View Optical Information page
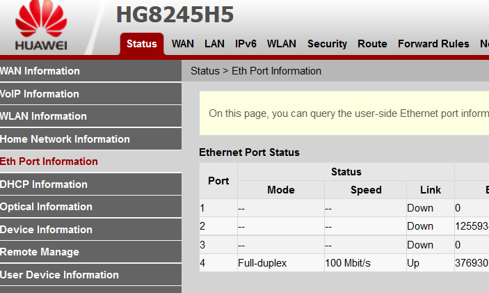489x293 pixels. pyautogui.click(x=90, y=207)
